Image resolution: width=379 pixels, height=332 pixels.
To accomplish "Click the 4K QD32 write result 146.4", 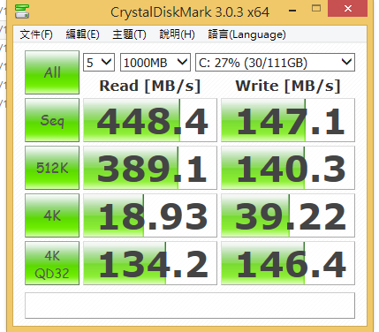I will coord(288,263).
